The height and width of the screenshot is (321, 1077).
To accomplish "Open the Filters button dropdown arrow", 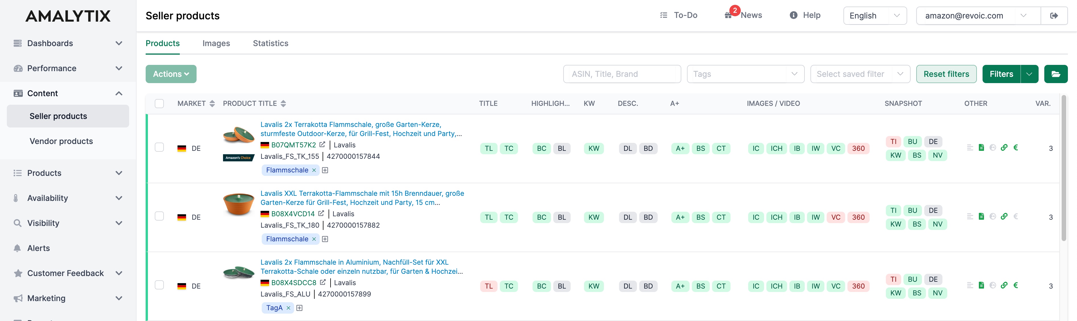I will 1029,74.
